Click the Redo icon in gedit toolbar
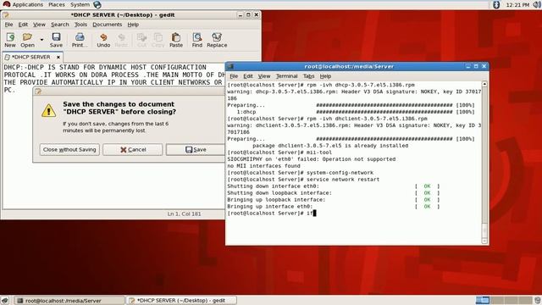The height and width of the screenshot is (305, 542). click(x=121, y=40)
